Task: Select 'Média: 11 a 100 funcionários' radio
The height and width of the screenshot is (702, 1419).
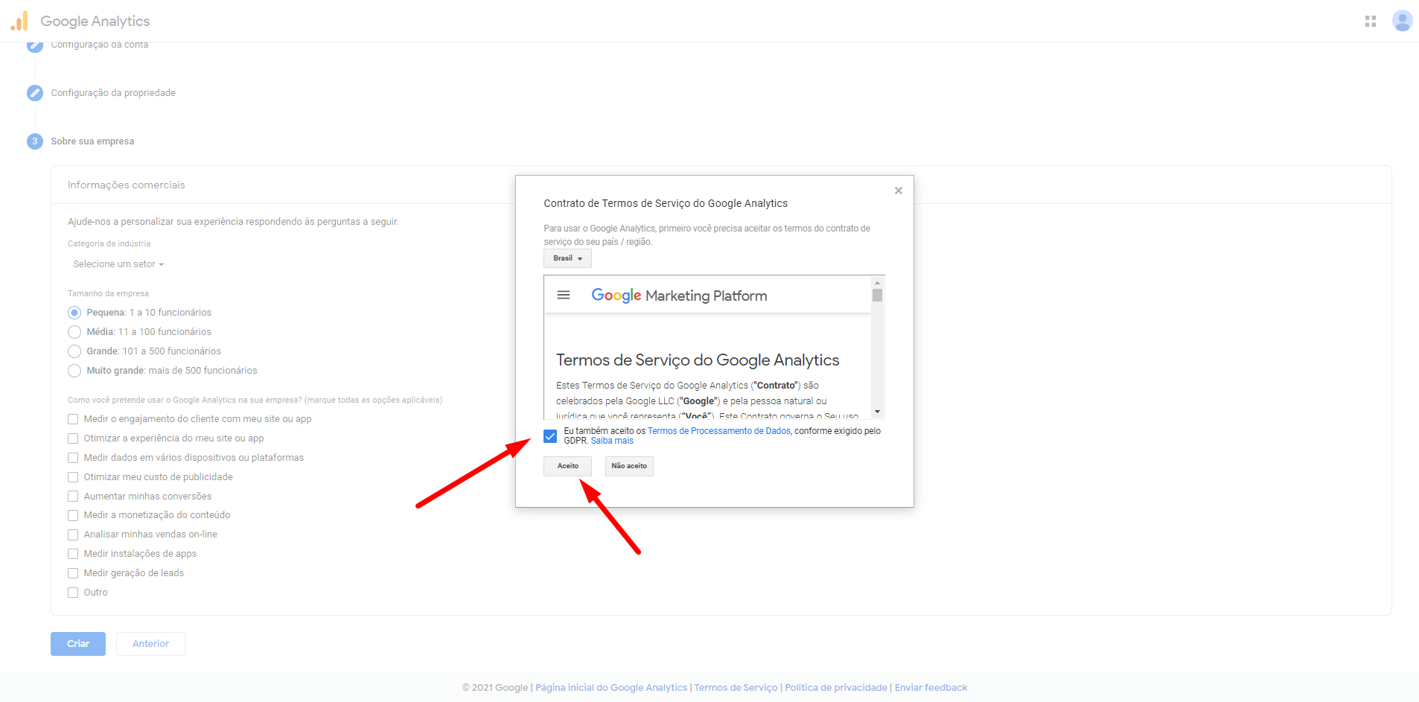Action: 74,332
